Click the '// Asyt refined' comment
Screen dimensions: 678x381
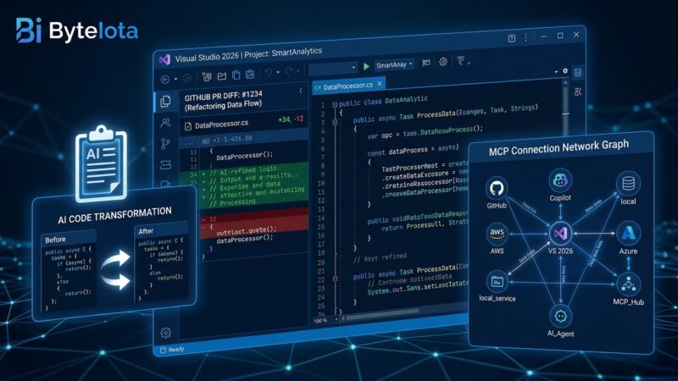coord(380,258)
